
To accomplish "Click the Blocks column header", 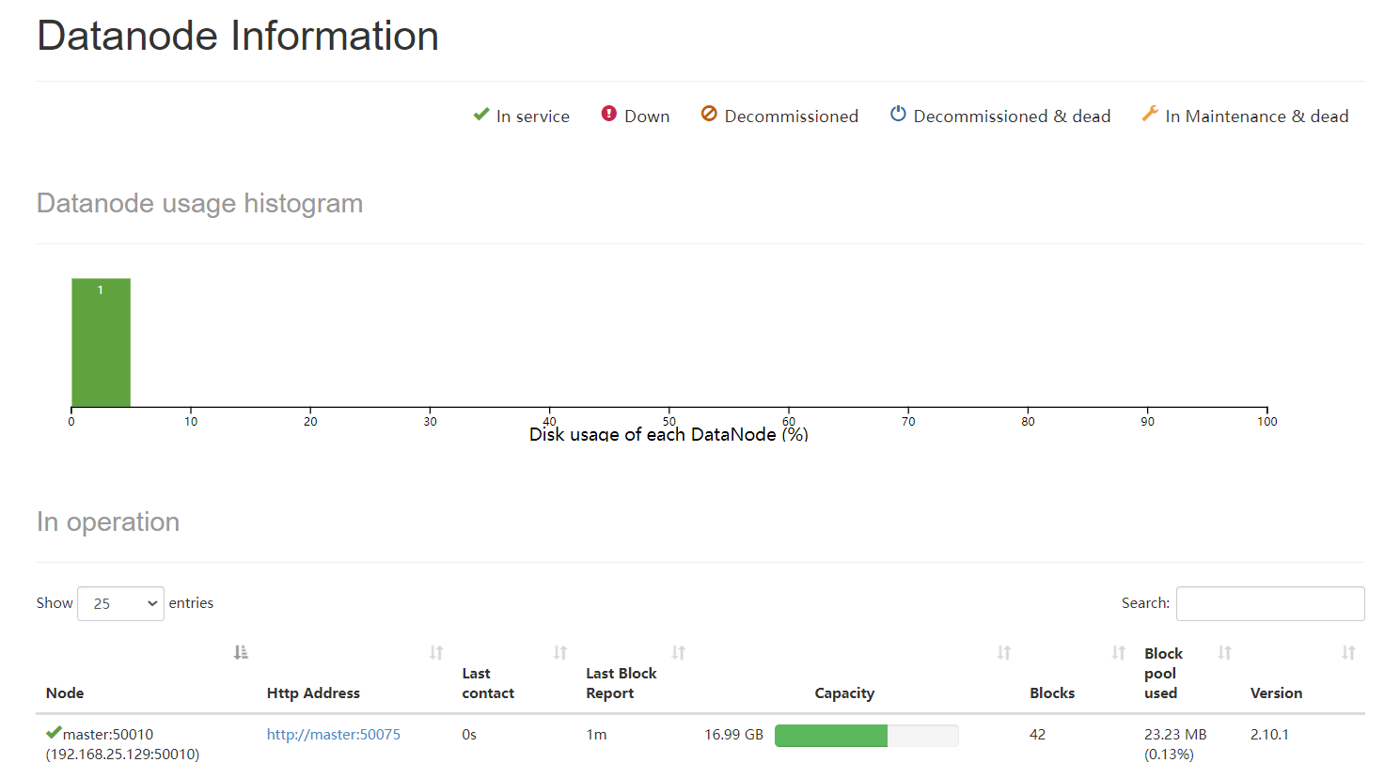I will (1052, 692).
